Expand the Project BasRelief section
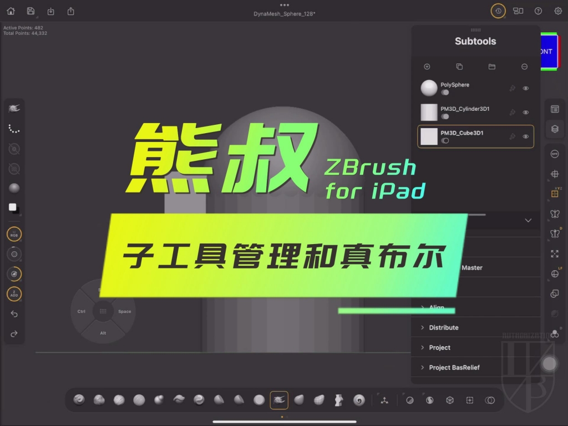 [x=475, y=367]
